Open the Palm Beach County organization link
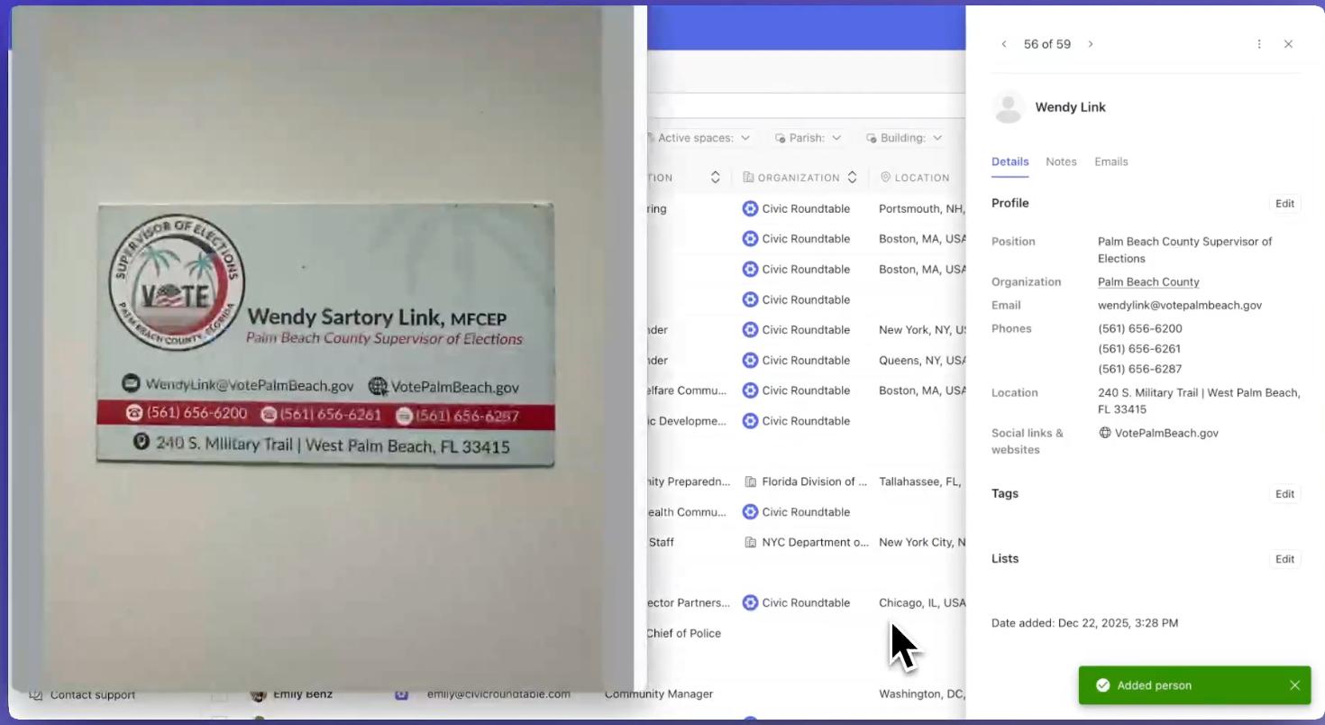 tap(1148, 282)
